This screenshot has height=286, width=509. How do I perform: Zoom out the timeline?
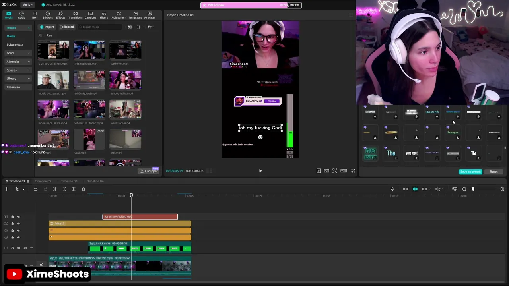coord(464,189)
